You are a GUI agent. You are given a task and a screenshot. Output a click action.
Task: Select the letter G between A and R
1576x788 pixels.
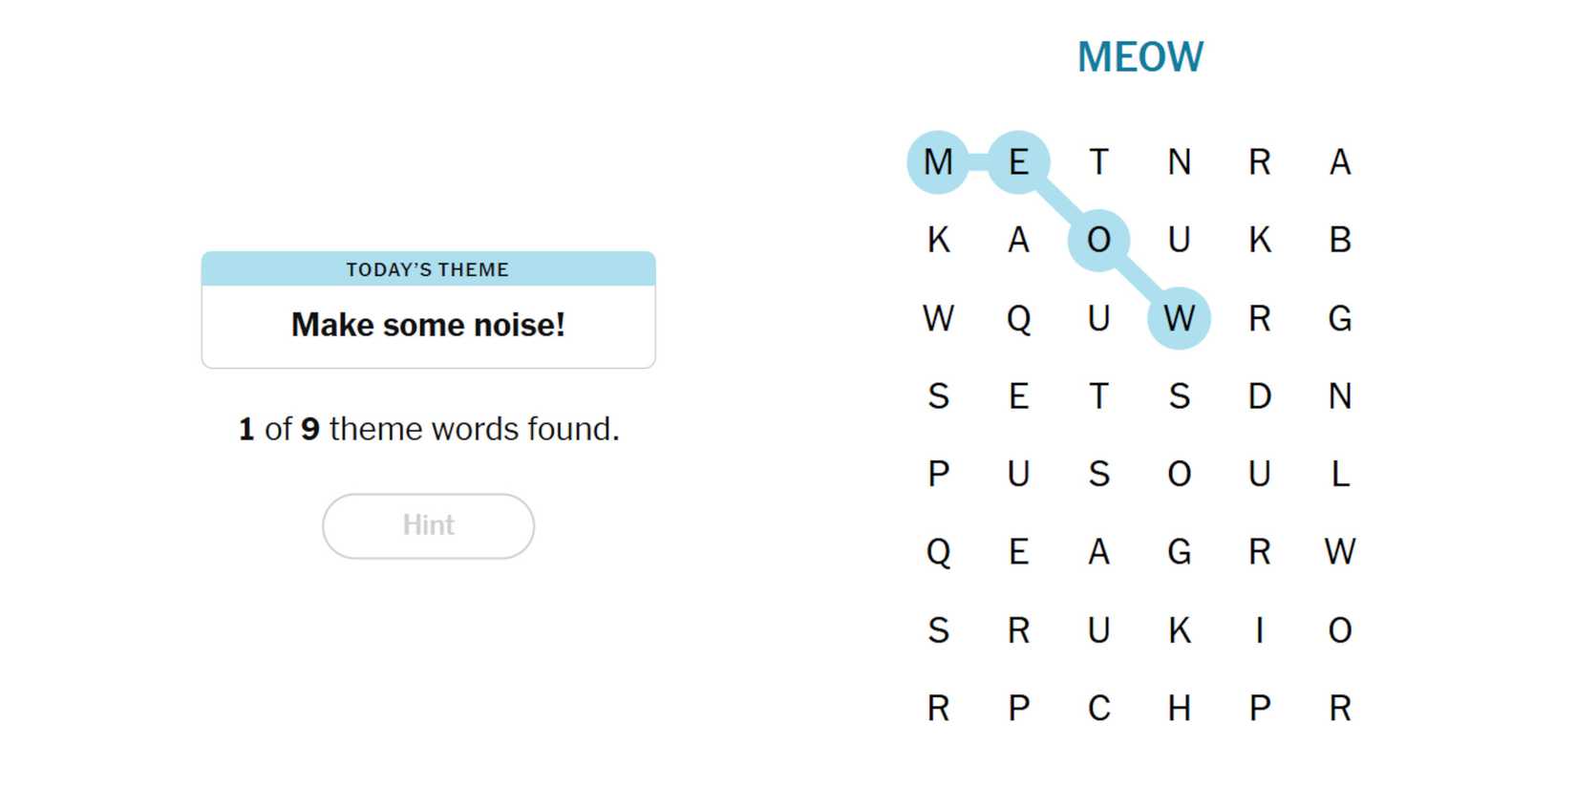pyautogui.click(x=1179, y=552)
